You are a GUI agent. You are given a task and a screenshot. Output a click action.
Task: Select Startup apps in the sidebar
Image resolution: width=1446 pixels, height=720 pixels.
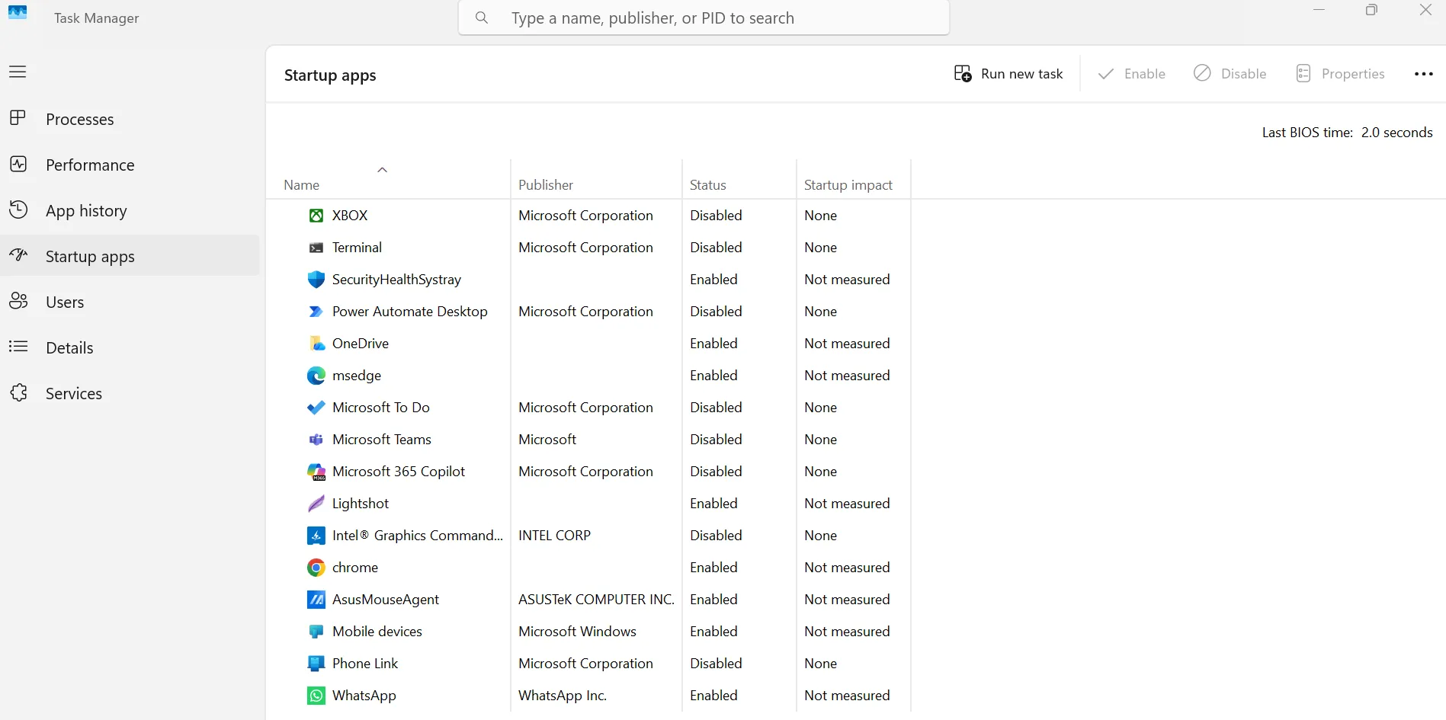pyautogui.click(x=130, y=256)
